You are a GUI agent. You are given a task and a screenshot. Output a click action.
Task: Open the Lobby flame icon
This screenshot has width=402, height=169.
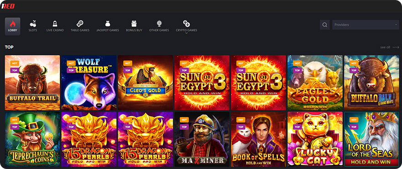click(x=13, y=24)
